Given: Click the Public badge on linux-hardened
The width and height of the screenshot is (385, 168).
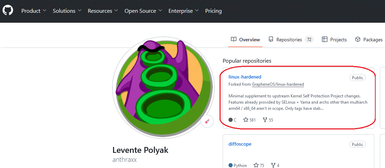Looking at the screenshot, I should tap(357, 78).
